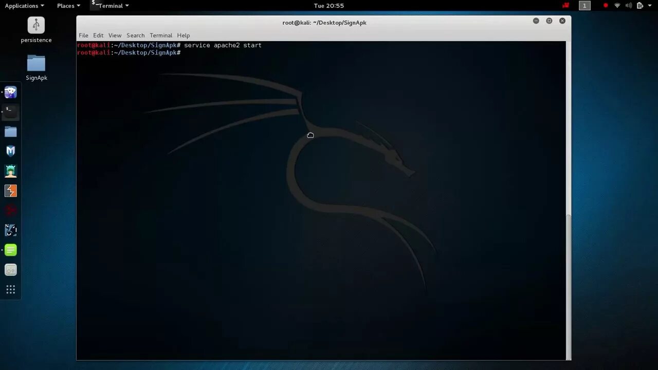Open the Terminal app menu in top bar
The image size is (658, 370).
click(110, 6)
